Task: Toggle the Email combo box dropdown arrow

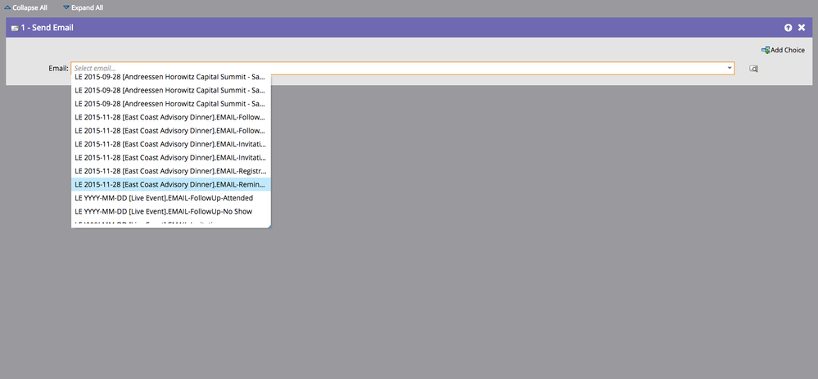Action: [x=729, y=68]
